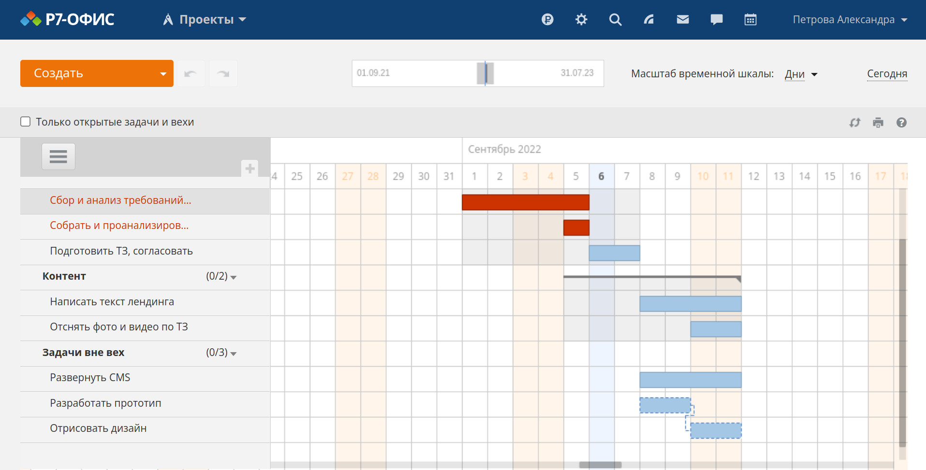Viewport: 926px width, 470px height.
Task: Select the Контент milestone row
Action: point(145,276)
